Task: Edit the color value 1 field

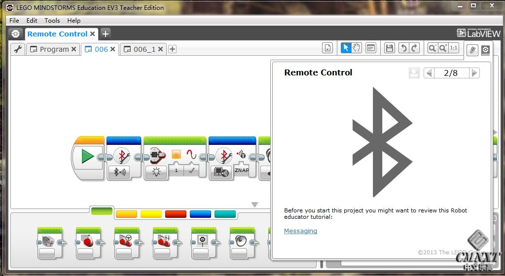Action: pyautogui.click(x=176, y=171)
